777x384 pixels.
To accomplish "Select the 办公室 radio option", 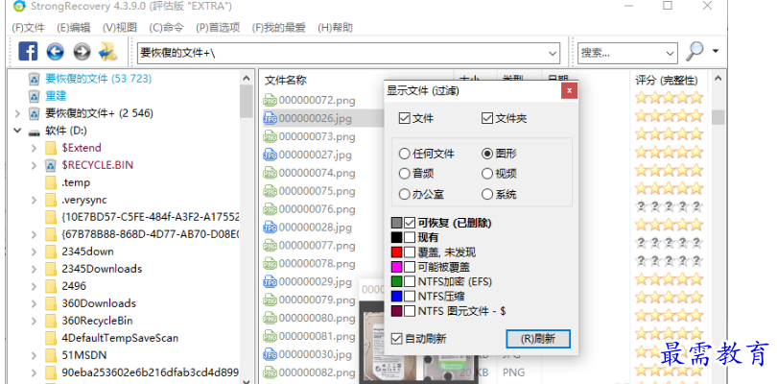I will click(405, 194).
